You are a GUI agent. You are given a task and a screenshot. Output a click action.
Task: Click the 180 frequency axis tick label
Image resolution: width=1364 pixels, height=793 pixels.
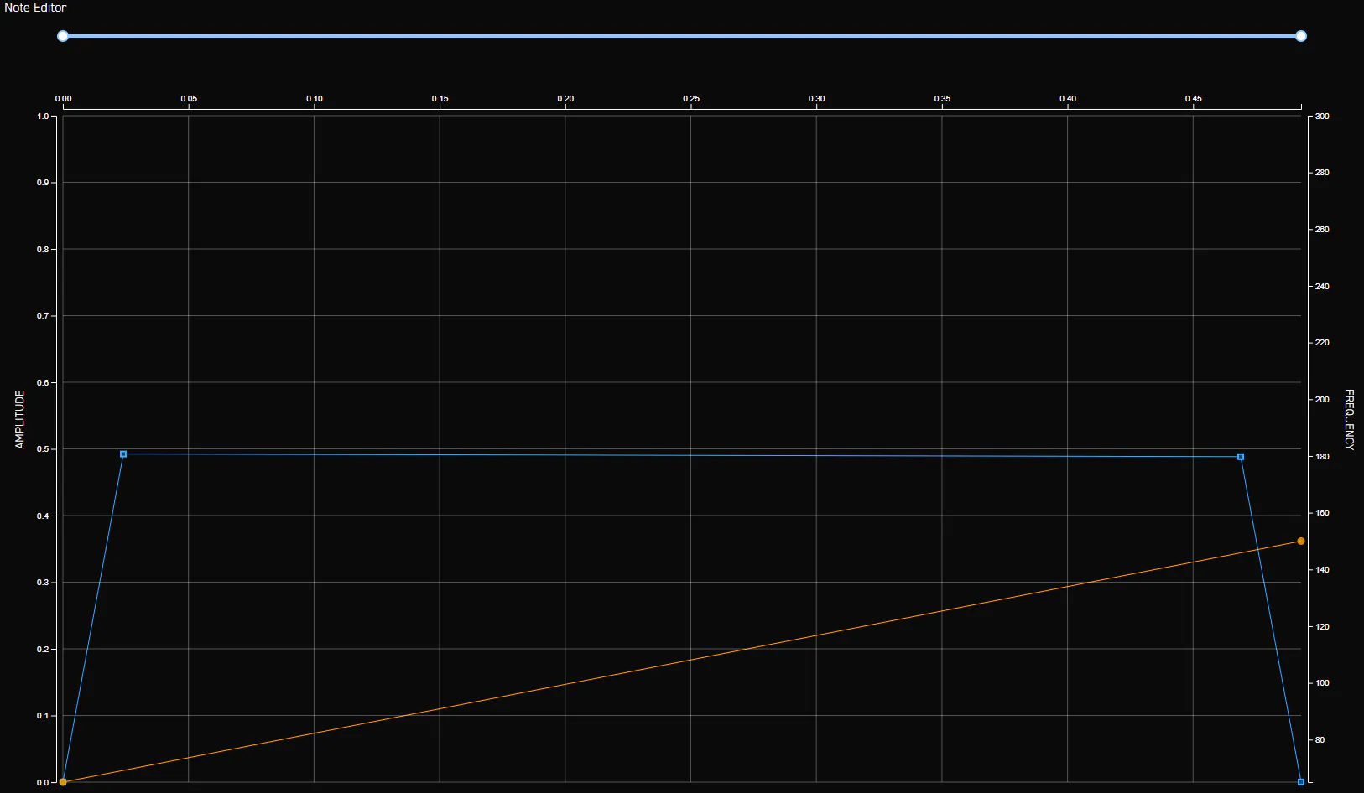(x=1322, y=457)
